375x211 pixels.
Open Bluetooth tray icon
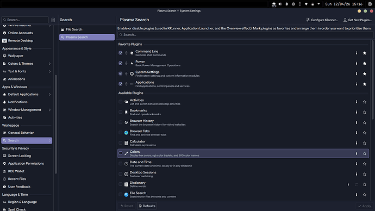[x=286, y=4]
